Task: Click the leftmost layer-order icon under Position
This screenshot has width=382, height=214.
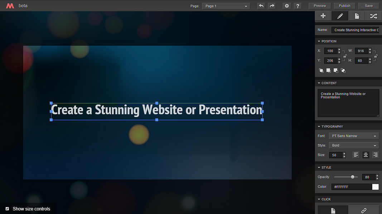Action: tap(321, 70)
